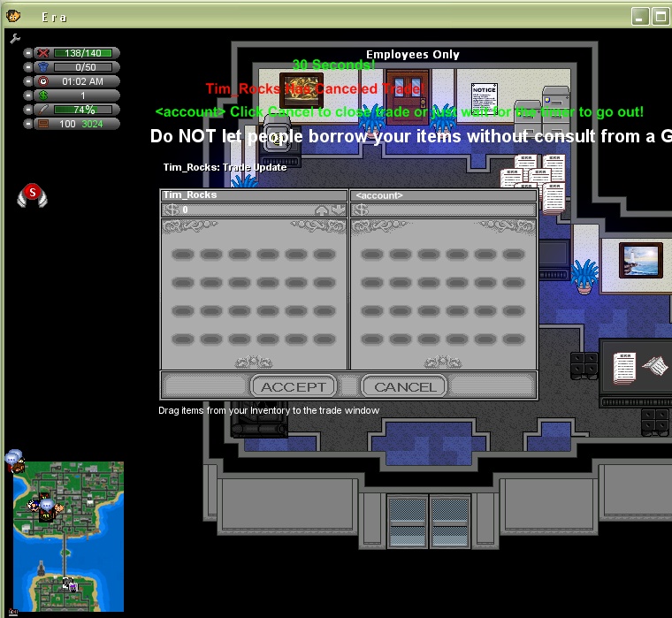This screenshot has width=672, height=618.
Task: Collapse the armor 0/50 status bar
Action: (x=28, y=67)
